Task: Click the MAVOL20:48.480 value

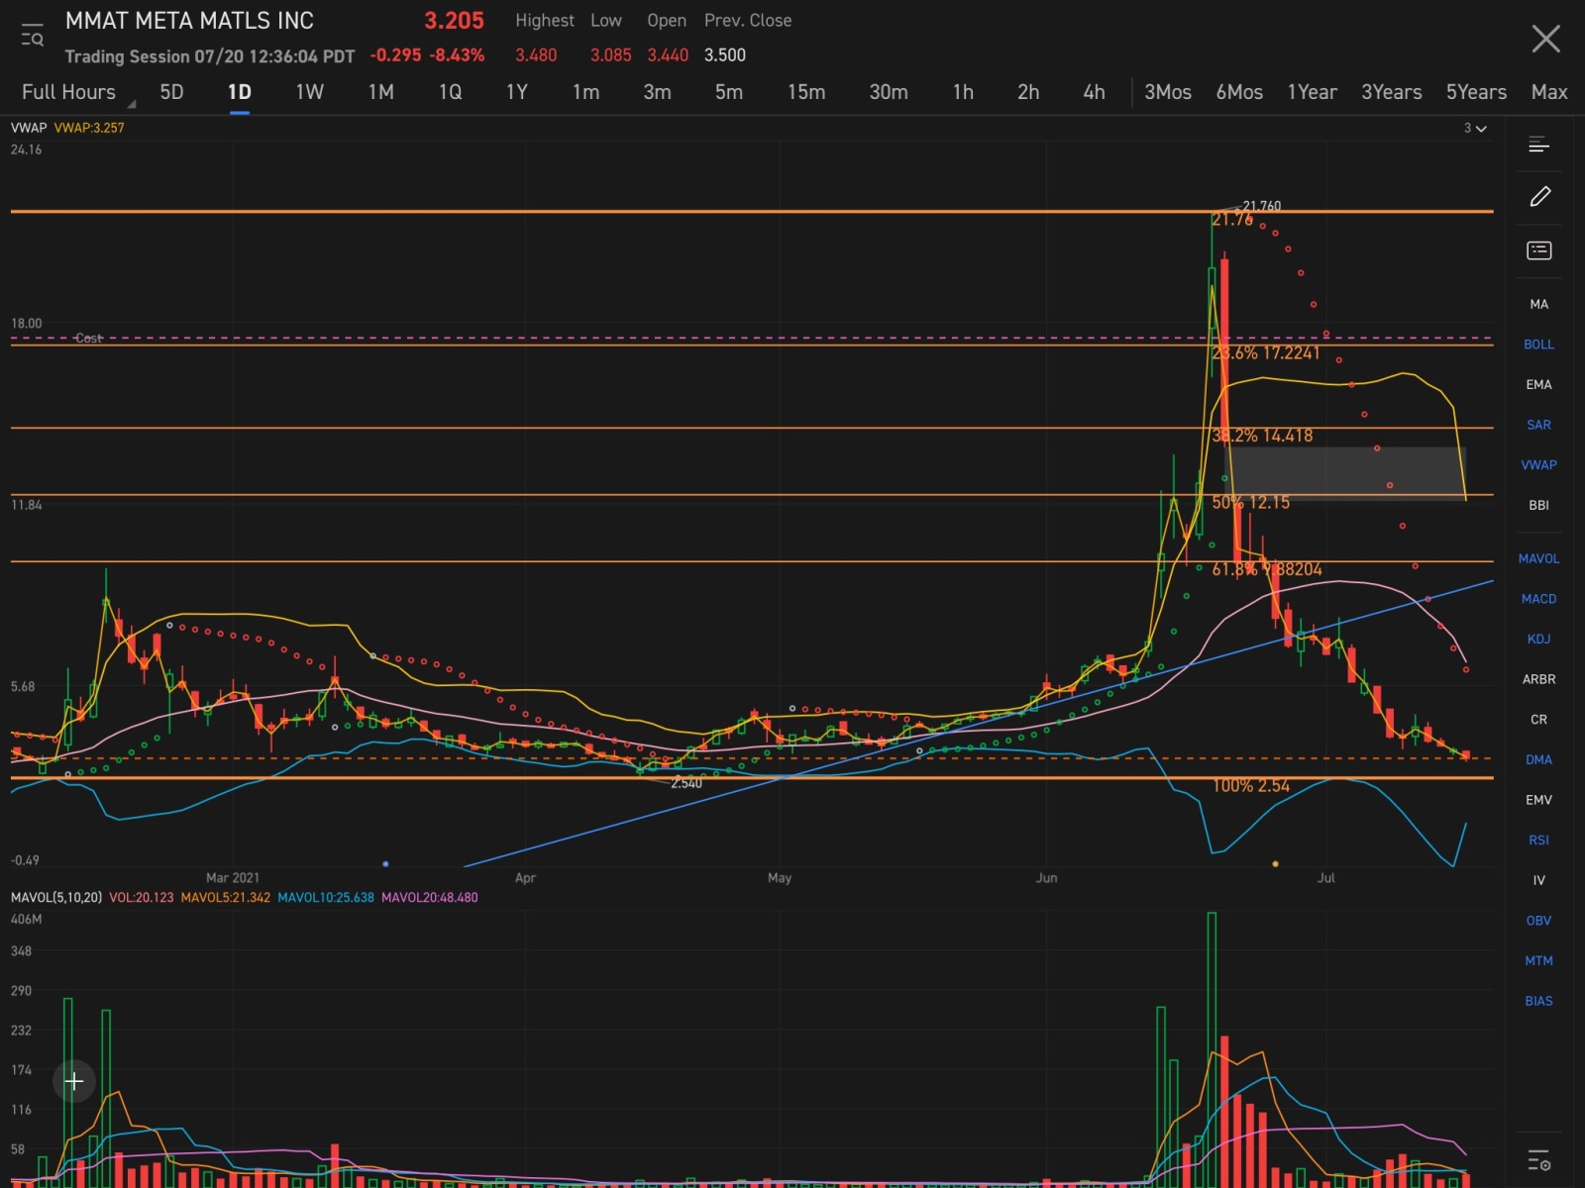Action: [x=430, y=898]
